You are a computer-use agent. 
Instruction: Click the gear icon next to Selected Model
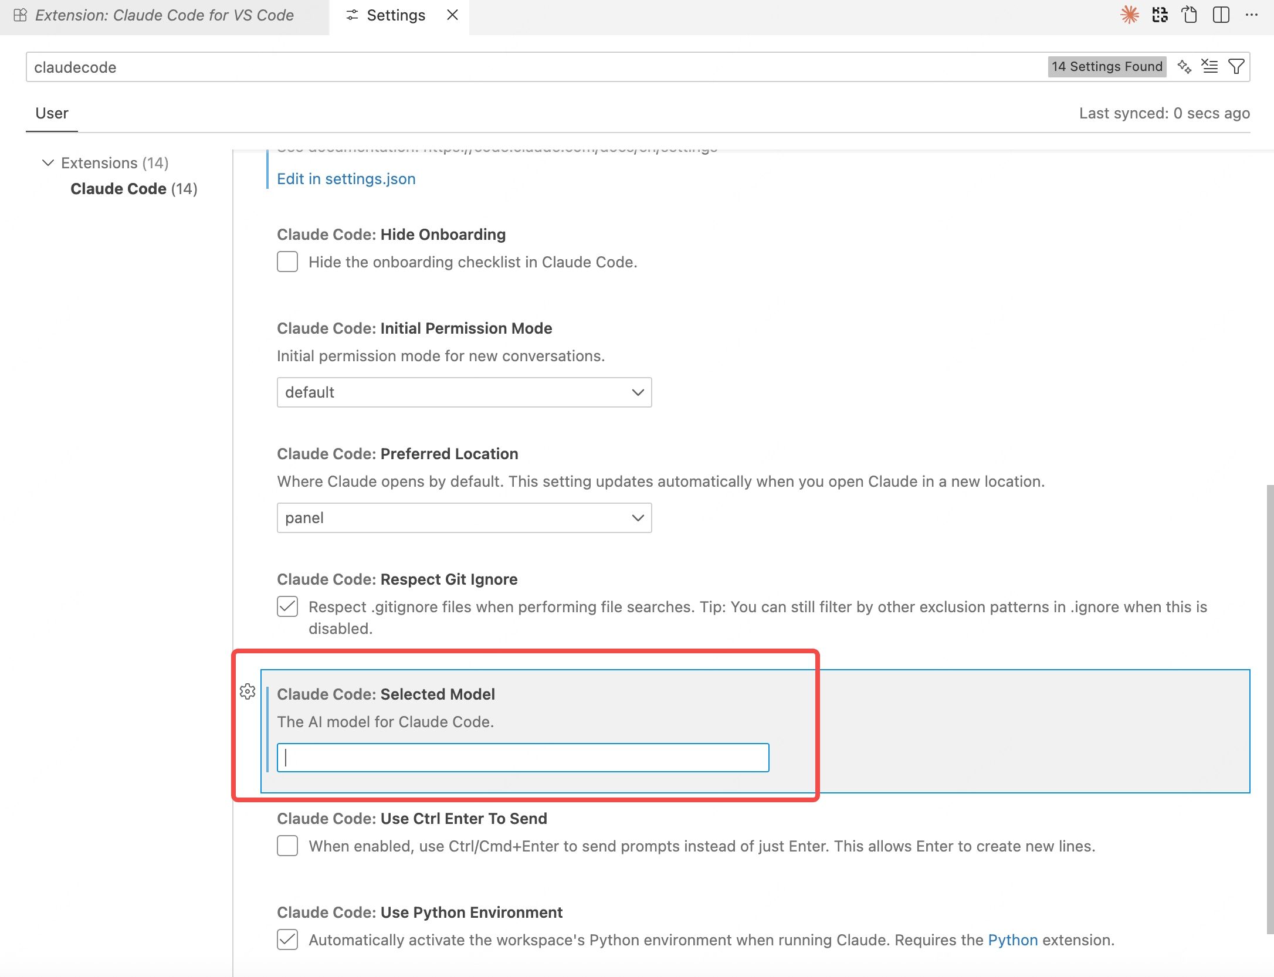click(x=248, y=691)
